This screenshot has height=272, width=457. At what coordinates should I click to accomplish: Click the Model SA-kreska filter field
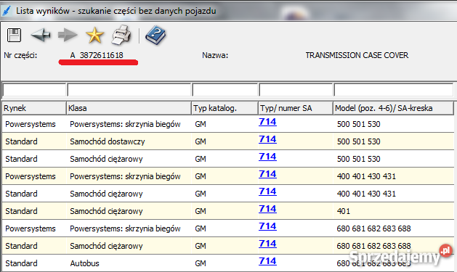(x=394, y=90)
